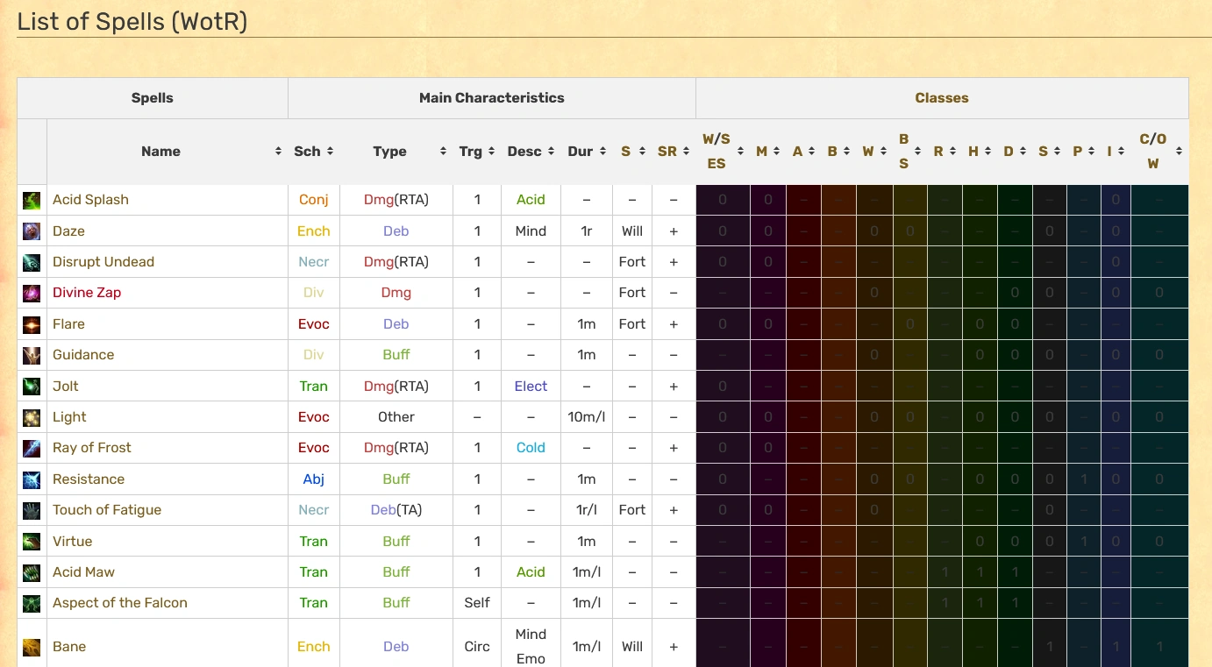1212x667 pixels.
Task: Toggle sorting on the Sch column
Action: click(332, 151)
